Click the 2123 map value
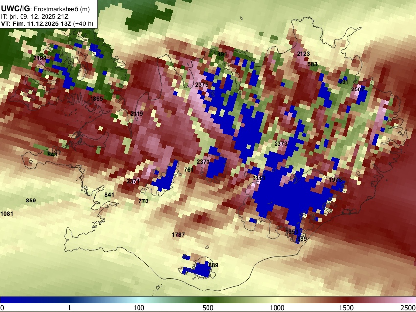Image resolution: width=416 pixels, height=312 pixels. click(x=303, y=54)
